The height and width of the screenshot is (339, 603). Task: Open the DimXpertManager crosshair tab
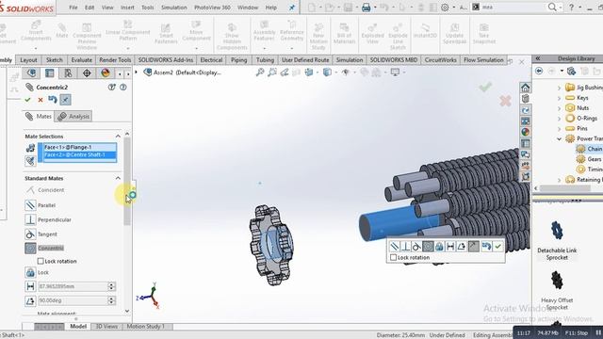coord(87,73)
